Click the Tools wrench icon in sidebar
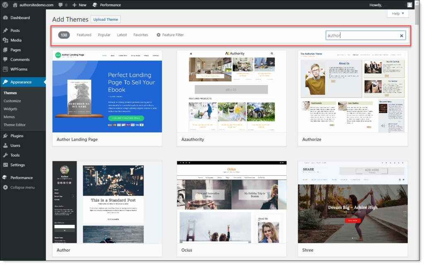The width and height of the screenshot is (424, 265). coord(5,155)
